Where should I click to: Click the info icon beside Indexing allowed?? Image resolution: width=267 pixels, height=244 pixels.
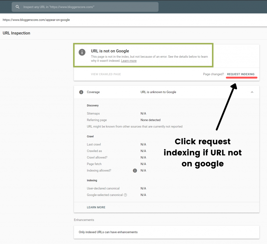(135, 171)
